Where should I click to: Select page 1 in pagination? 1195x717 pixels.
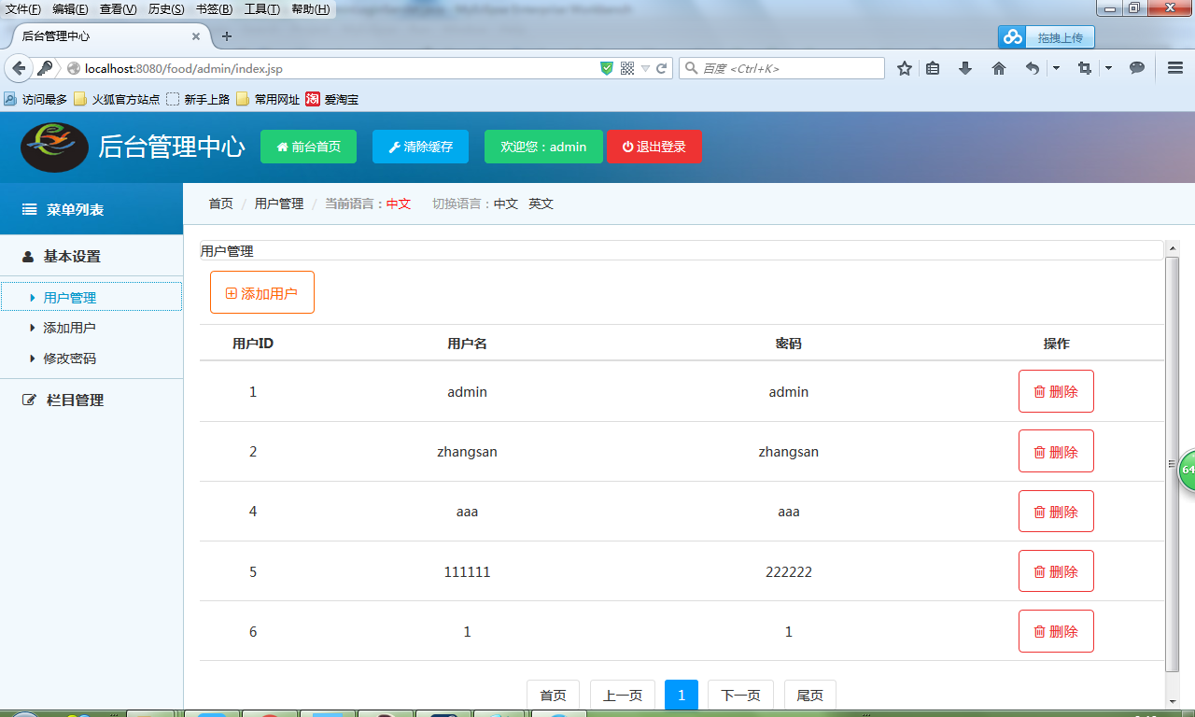coord(682,695)
